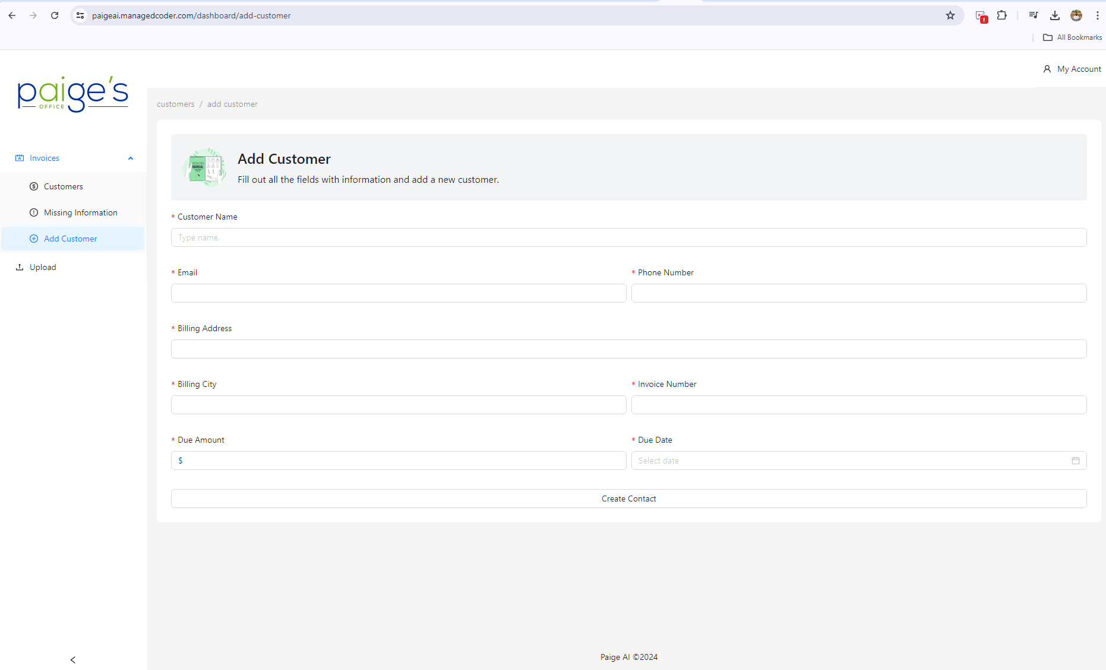Collapse the Invoices menu section
The height and width of the screenshot is (670, 1106).
click(x=130, y=158)
